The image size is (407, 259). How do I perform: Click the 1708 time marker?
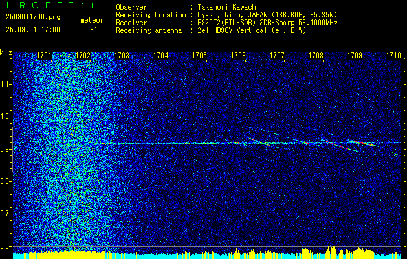pos(316,56)
